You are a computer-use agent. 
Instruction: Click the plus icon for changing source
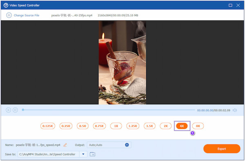[x=9, y=15]
